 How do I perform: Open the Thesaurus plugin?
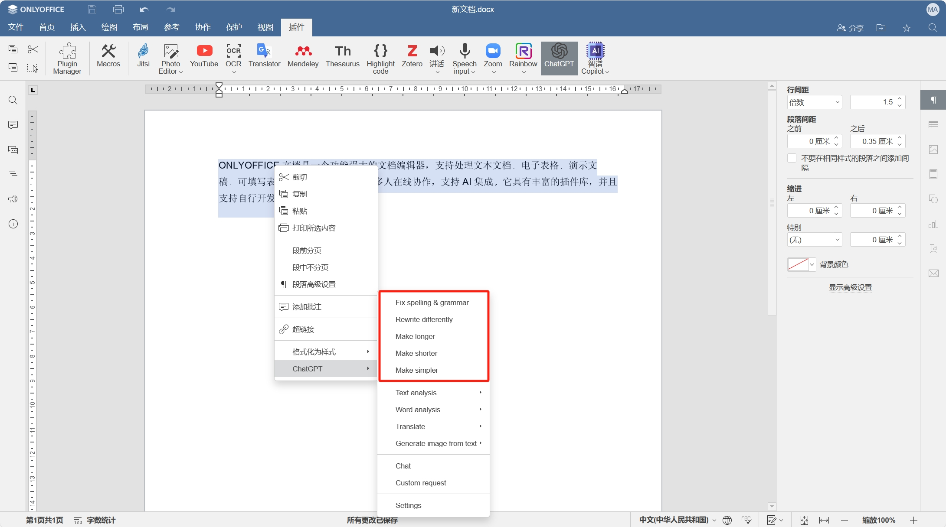[343, 55]
